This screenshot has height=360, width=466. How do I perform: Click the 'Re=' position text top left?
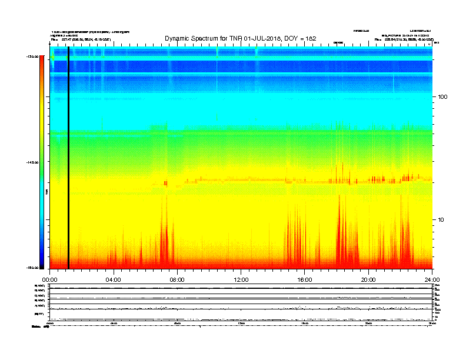(x=81, y=39)
